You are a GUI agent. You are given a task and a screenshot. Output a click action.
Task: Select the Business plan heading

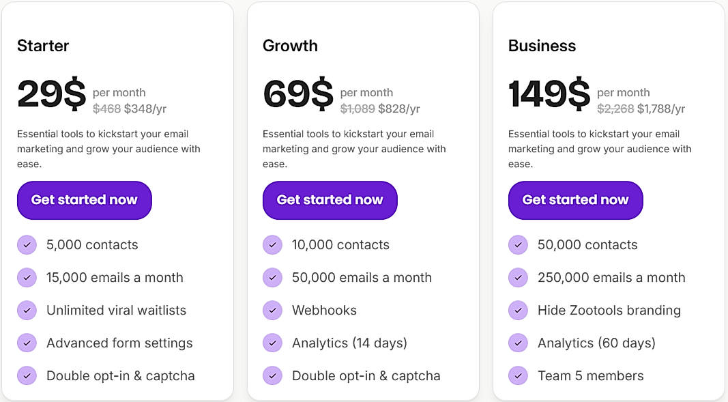[x=542, y=46]
